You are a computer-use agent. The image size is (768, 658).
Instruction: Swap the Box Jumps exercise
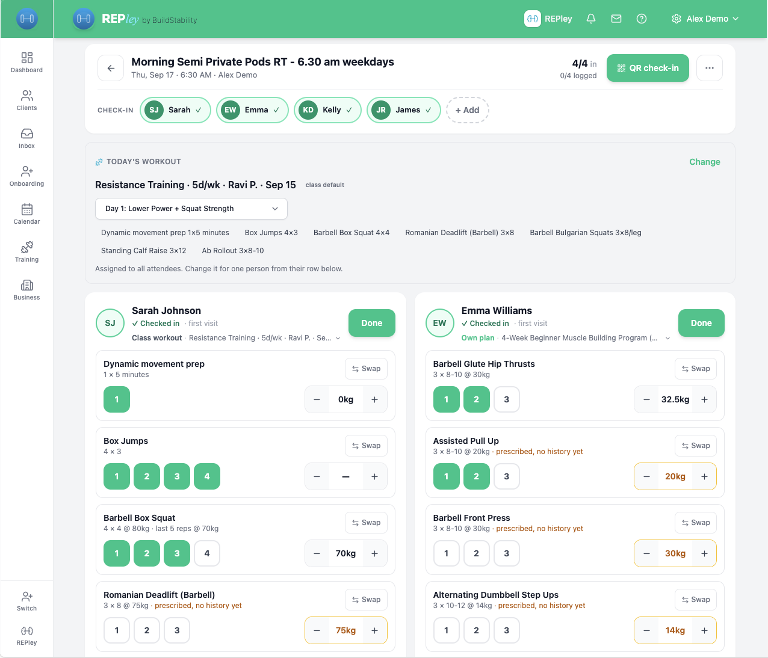coord(367,446)
